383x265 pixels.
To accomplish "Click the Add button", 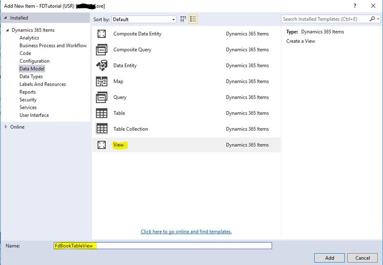I will [329, 258].
